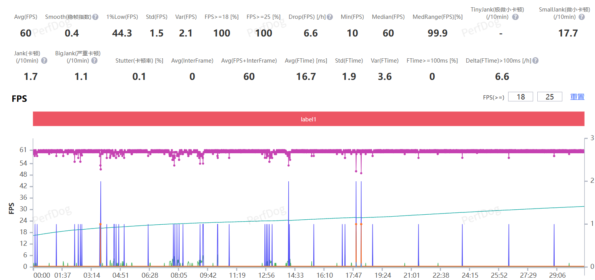The width and height of the screenshot is (595, 280).
Task: Select the red label1 bar
Action: point(308,119)
